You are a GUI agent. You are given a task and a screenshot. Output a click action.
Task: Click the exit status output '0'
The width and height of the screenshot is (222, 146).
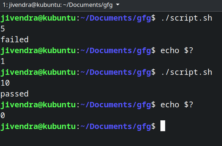click(3, 115)
